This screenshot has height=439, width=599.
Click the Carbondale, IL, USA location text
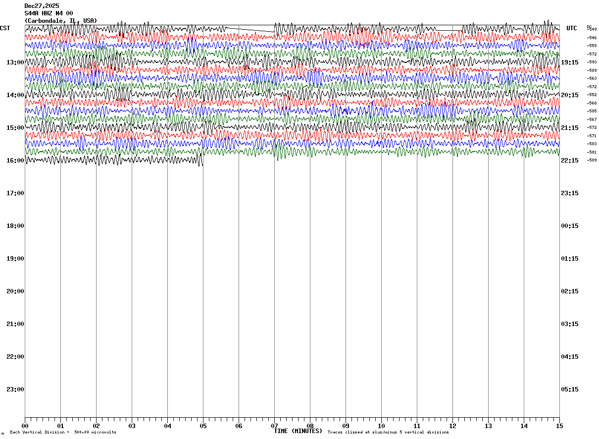point(61,21)
